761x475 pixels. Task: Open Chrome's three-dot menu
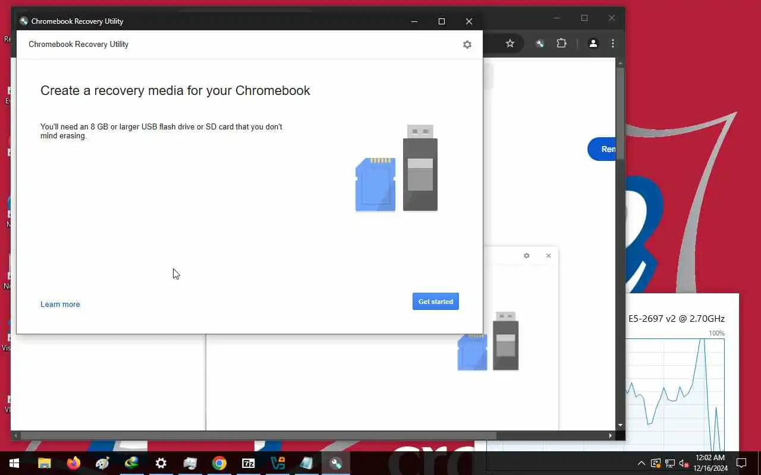point(613,43)
